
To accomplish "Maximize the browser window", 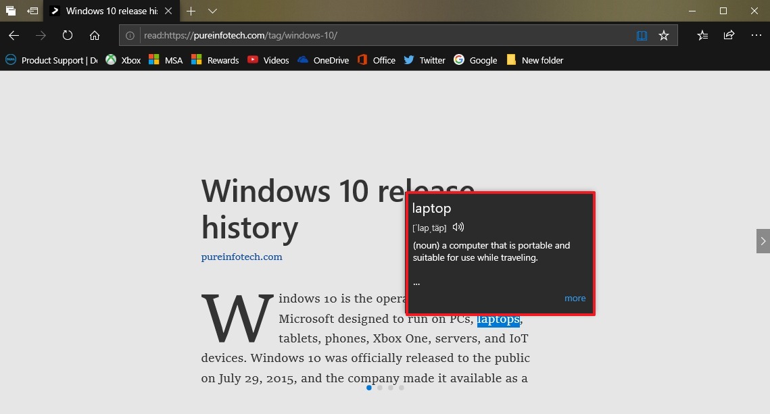I will click(723, 11).
